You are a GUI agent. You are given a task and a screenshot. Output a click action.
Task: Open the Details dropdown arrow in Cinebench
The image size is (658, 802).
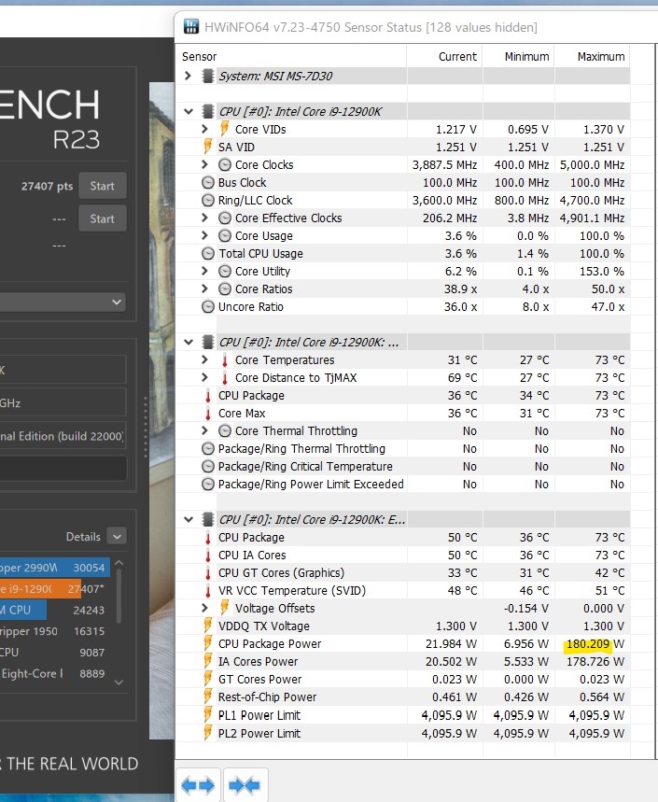(x=117, y=536)
